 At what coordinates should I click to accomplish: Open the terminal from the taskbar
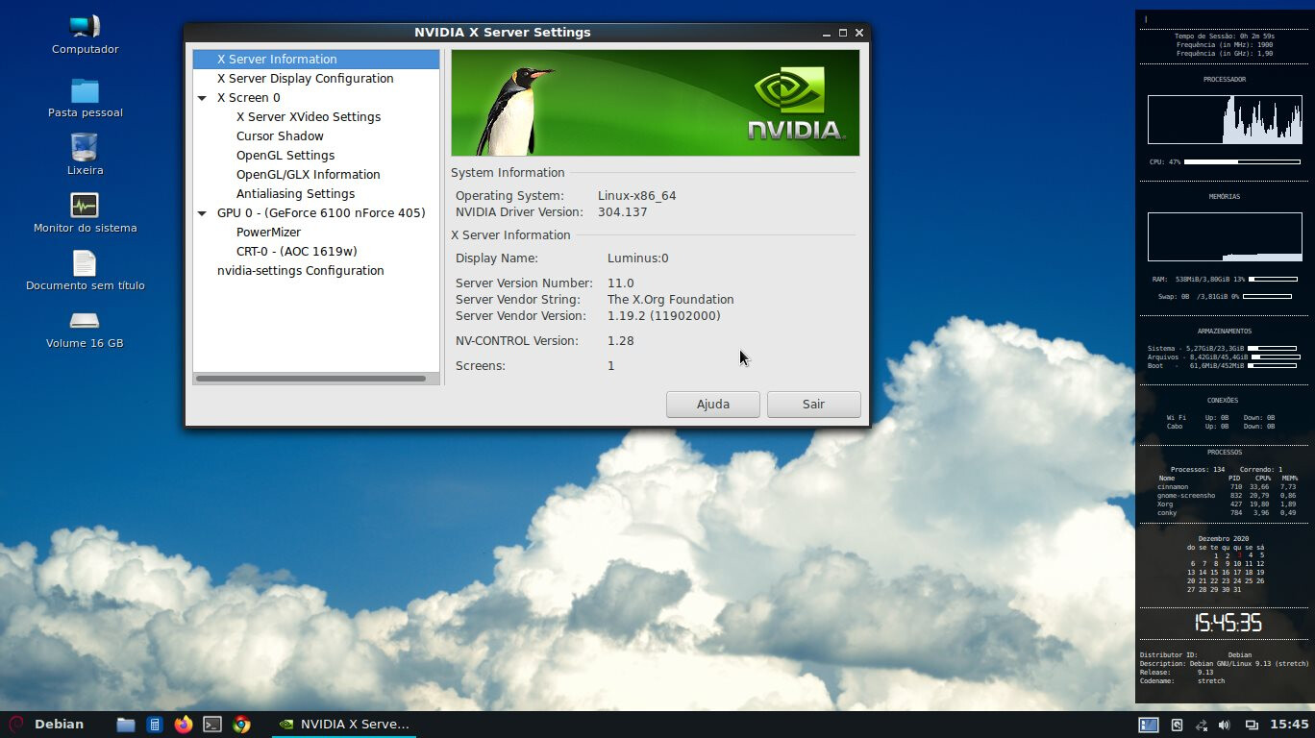pos(212,725)
